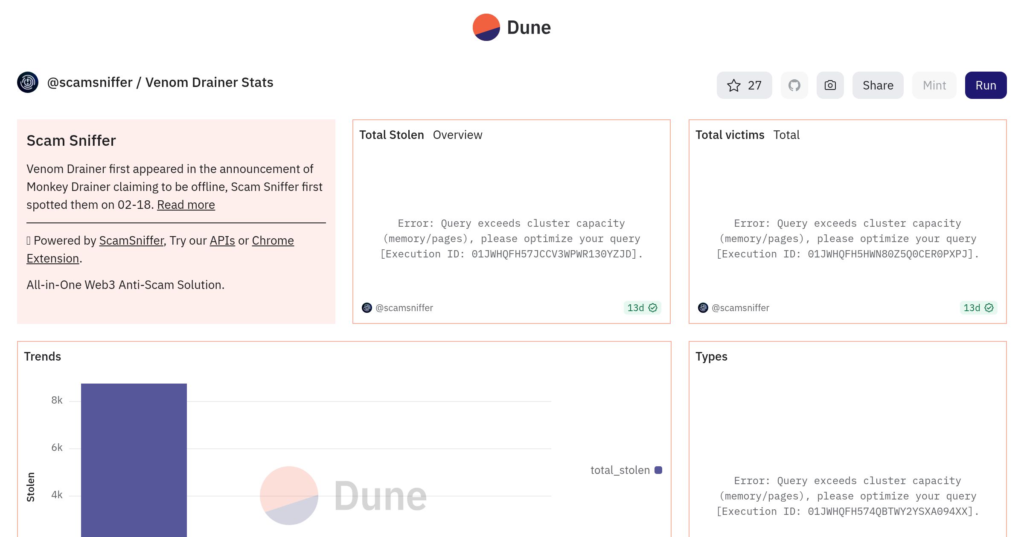Click the Total victims error message text
Screen dimensions: 1024x537
[x=848, y=239]
